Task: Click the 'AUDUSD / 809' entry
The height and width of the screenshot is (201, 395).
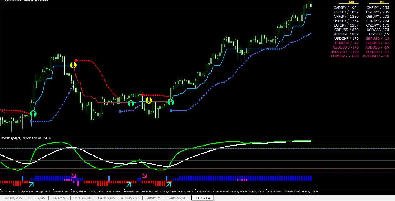Action: coord(346,34)
